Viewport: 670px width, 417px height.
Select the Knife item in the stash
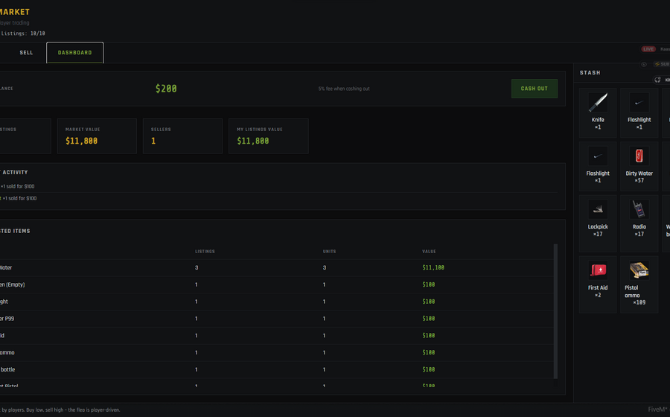[x=597, y=112]
